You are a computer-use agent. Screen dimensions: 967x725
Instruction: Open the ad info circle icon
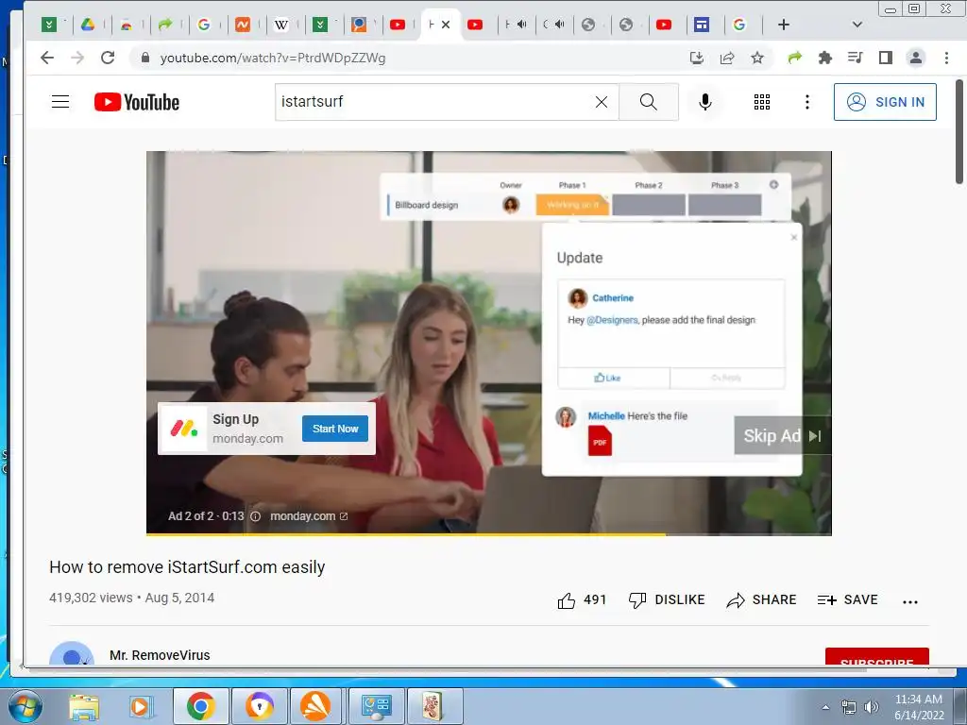click(255, 516)
